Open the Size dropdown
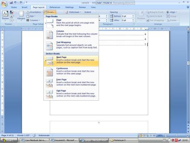Viewport: 190px width, 143px height. [31, 16]
